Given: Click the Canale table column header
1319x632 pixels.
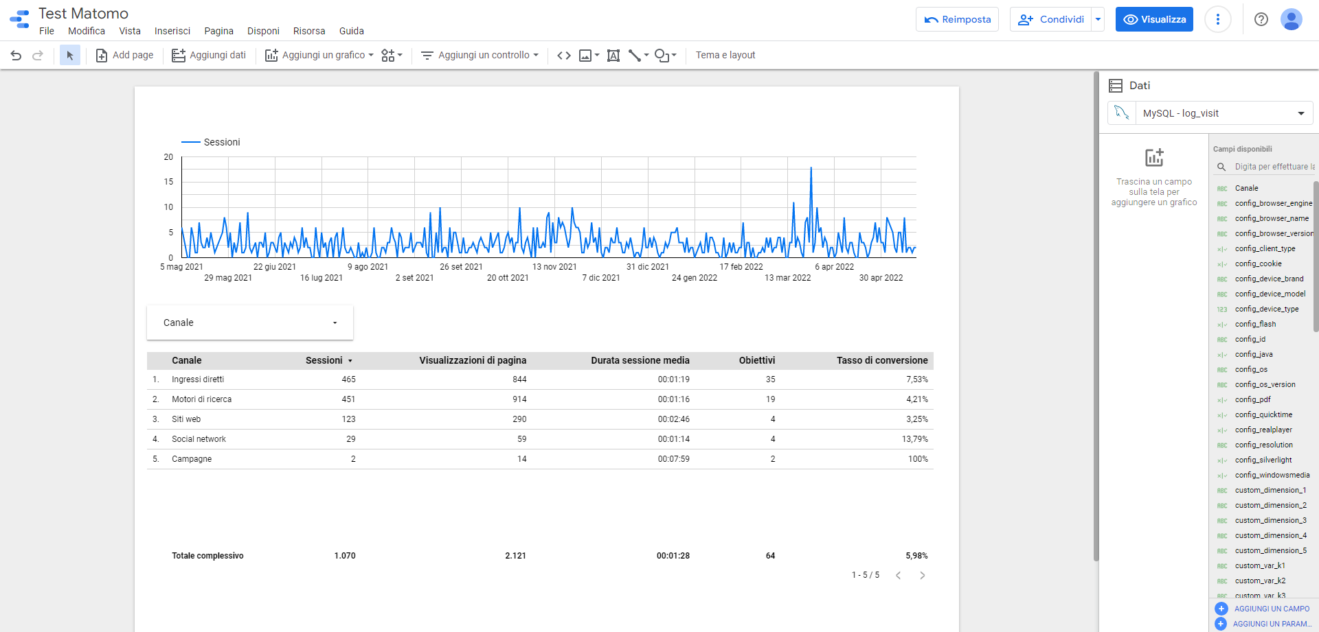Looking at the screenshot, I should pyautogui.click(x=186, y=360).
